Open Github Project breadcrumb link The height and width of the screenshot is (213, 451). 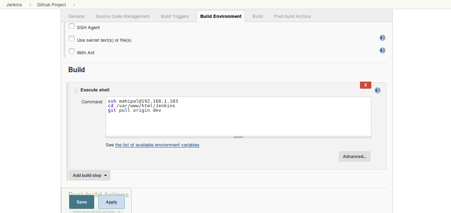pos(51,5)
